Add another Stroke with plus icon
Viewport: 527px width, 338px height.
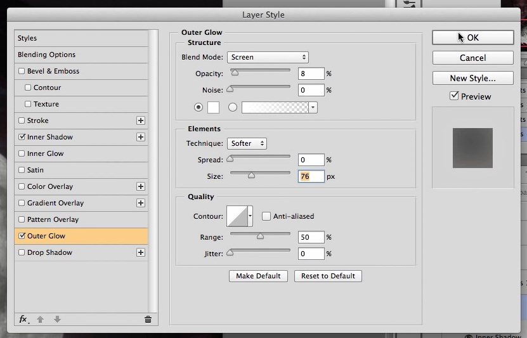(141, 120)
